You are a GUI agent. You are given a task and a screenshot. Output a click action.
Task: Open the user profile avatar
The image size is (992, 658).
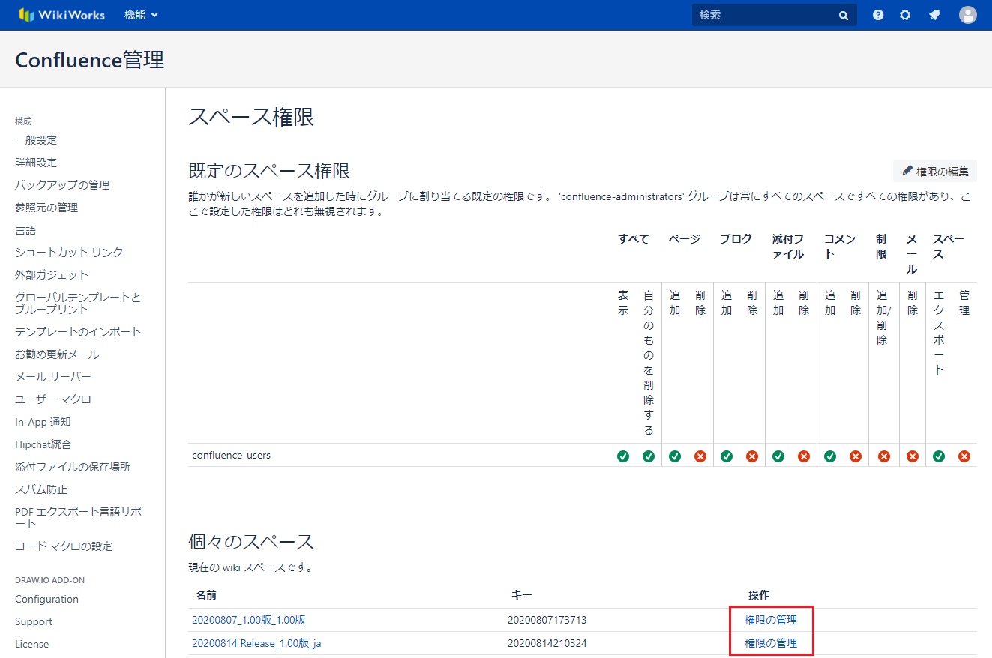coord(967,15)
